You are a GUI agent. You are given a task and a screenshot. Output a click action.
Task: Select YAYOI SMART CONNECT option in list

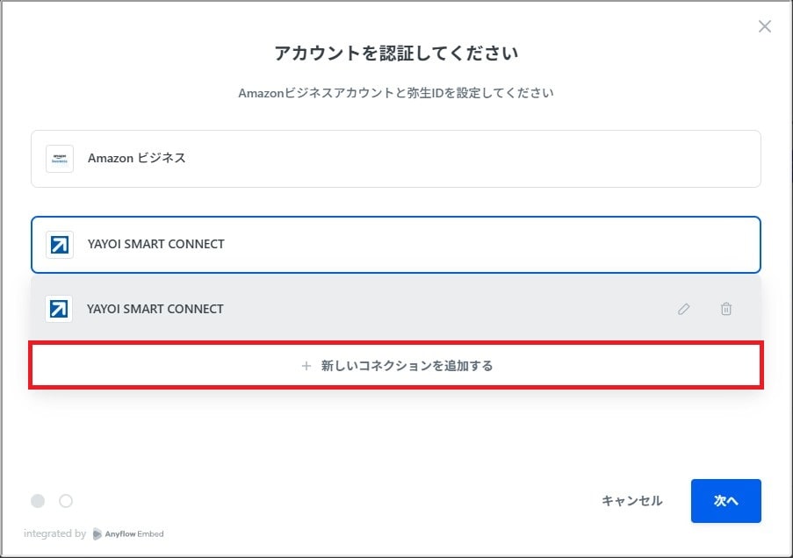coord(396,309)
